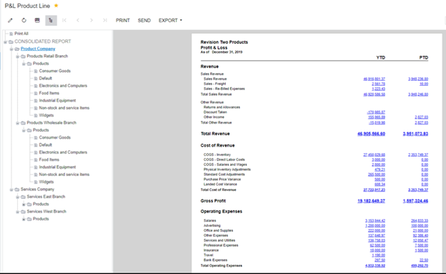The image size is (446, 274).
Task: Click the SEND button
Action: (144, 20)
